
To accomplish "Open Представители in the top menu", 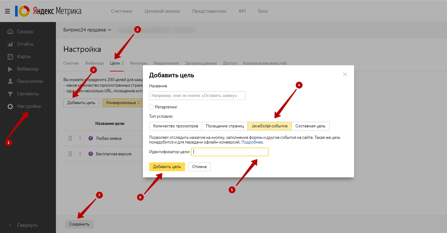I will pyautogui.click(x=209, y=11).
